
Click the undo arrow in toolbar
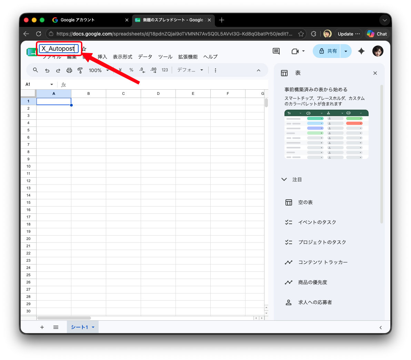pos(47,70)
